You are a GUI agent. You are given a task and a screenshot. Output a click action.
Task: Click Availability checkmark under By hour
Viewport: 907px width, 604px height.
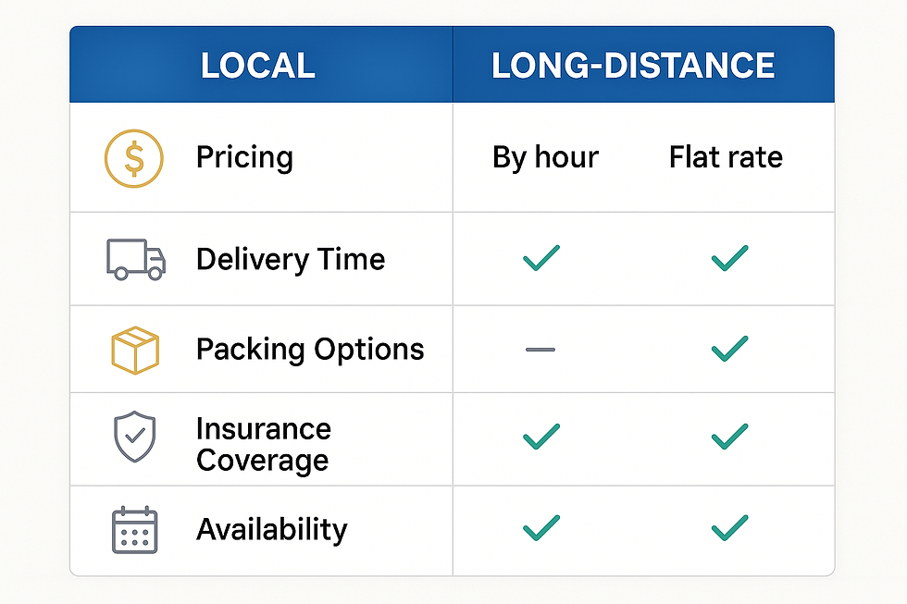pyautogui.click(x=541, y=528)
